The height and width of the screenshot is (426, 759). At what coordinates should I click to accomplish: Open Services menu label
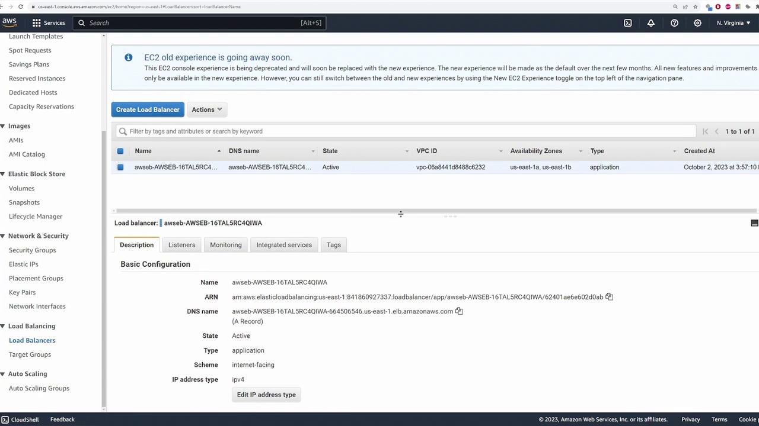pos(54,22)
